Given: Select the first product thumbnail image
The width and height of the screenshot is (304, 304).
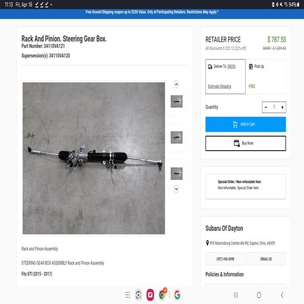Looking at the screenshot, I should pyautogui.click(x=176, y=102).
